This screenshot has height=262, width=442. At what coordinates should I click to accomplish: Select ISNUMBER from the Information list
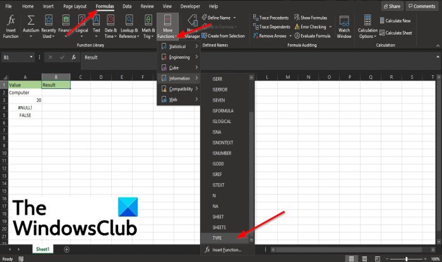(x=225, y=153)
